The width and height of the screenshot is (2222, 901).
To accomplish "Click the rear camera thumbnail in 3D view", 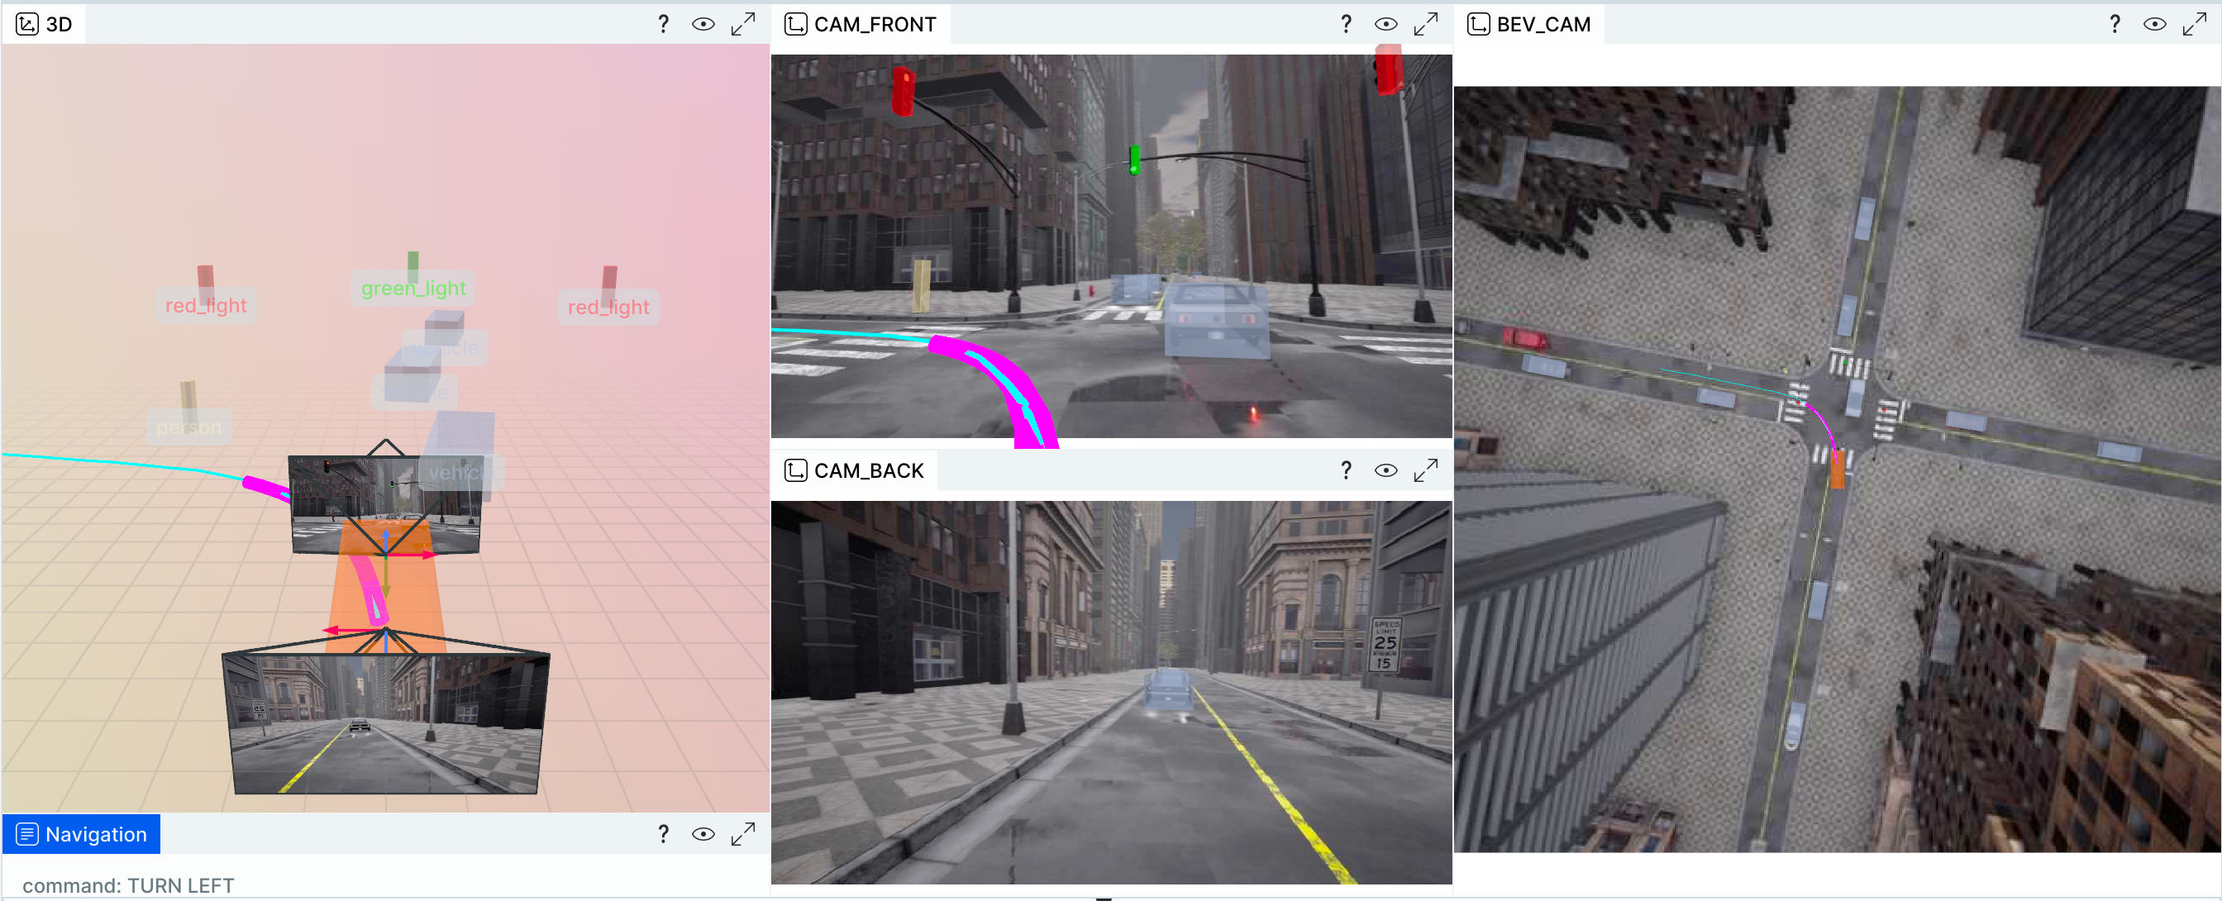I will [385, 722].
